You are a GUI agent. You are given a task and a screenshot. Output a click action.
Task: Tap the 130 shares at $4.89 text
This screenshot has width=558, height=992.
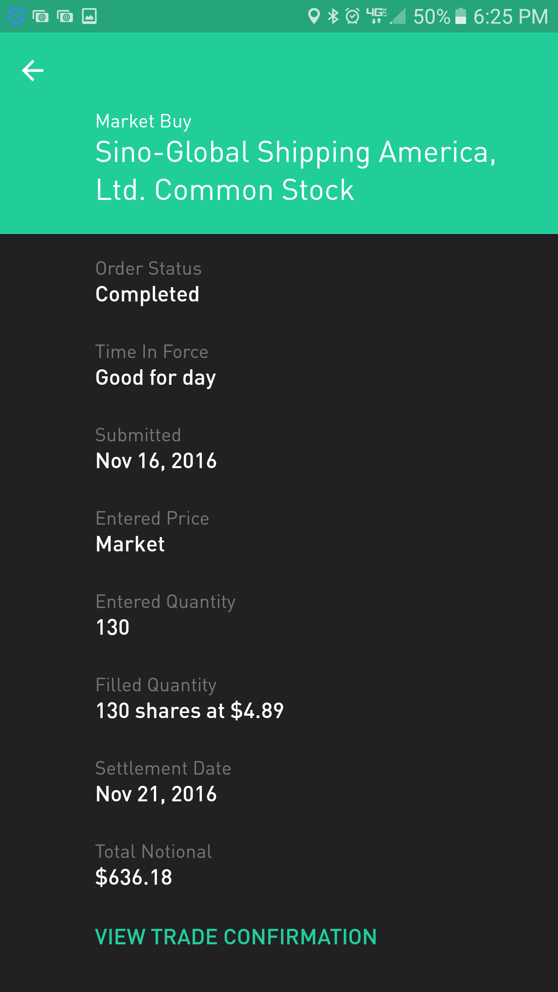click(189, 711)
